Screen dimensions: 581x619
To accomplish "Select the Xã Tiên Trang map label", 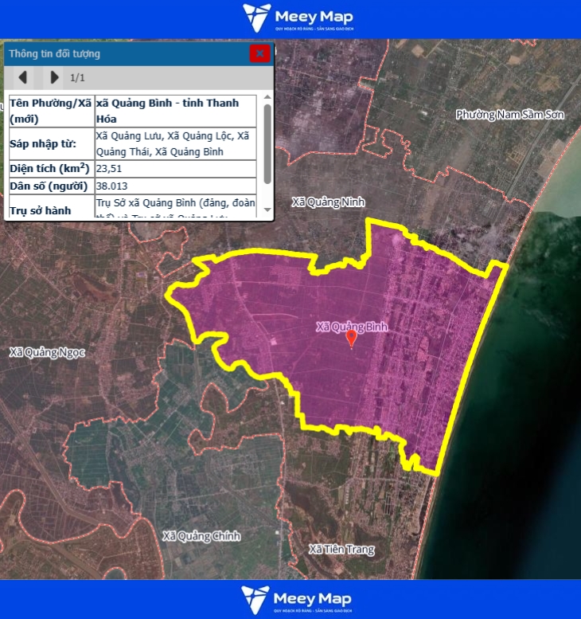I will [x=341, y=550].
